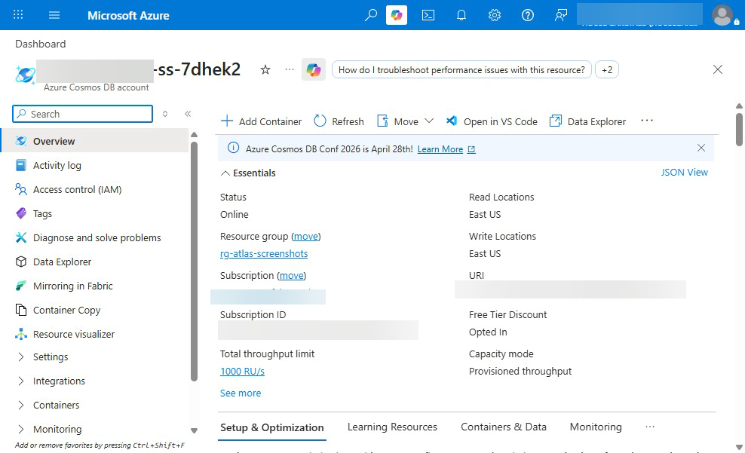Switch to the Containers & Data tab
The width and height of the screenshot is (745, 453).
(x=503, y=427)
